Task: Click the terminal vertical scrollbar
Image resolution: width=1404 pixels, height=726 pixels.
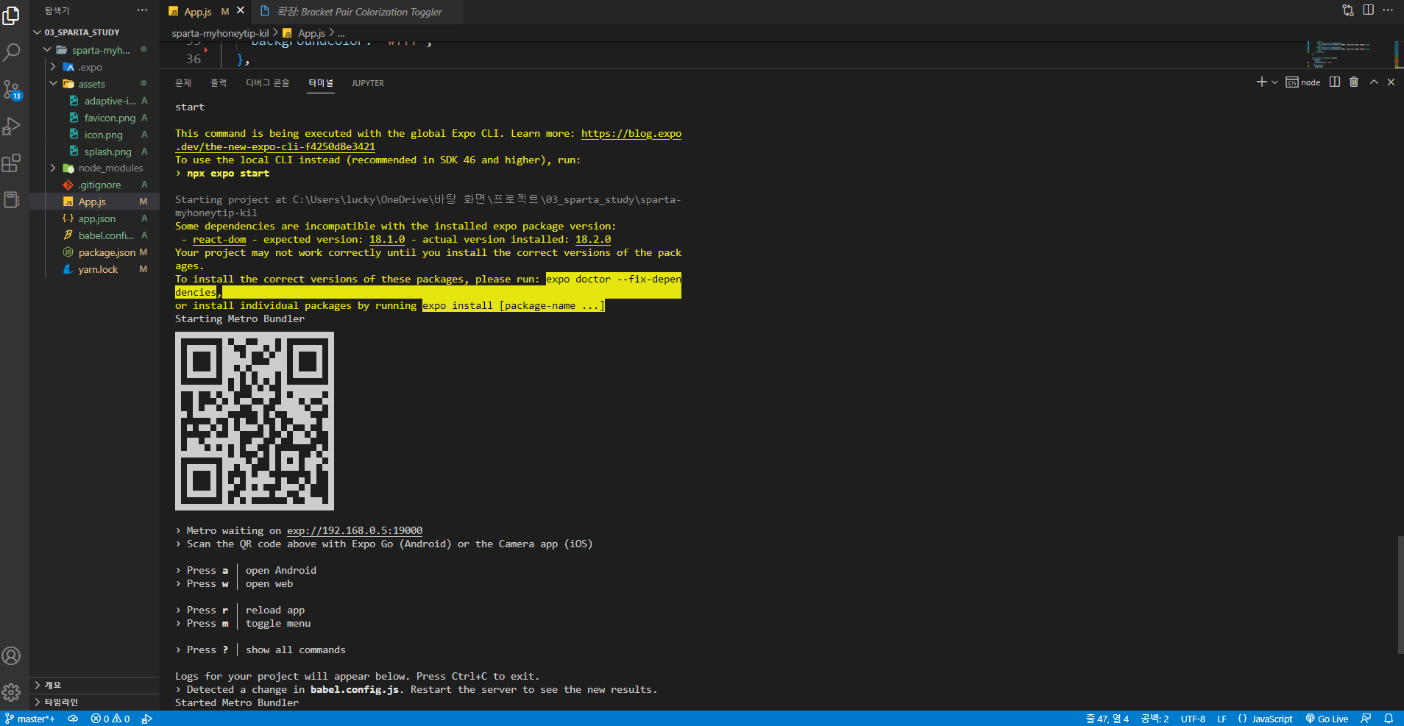Action: pos(1400,594)
